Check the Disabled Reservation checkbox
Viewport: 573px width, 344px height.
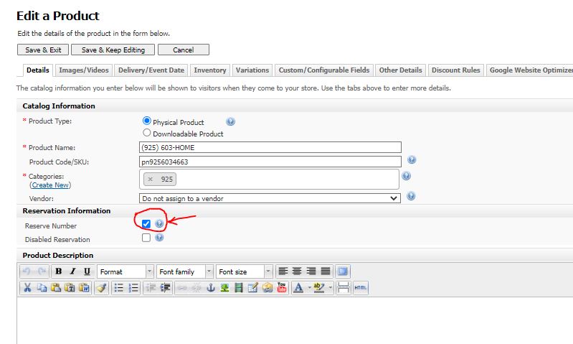pos(146,238)
